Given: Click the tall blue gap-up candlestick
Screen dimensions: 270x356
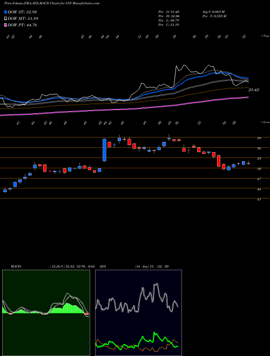Looking at the screenshot, I should coord(104,150).
